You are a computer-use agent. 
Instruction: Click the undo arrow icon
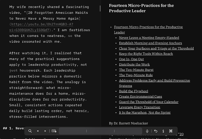pyautogui.click(x=155, y=131)
